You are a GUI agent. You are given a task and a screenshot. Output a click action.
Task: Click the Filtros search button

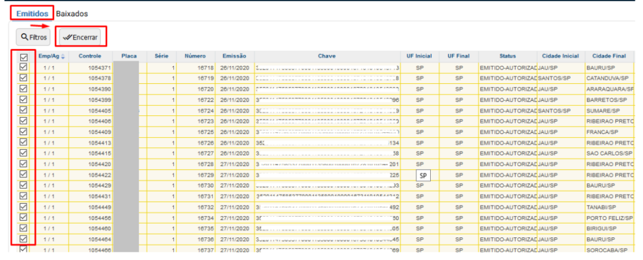(x=33, y=37)
